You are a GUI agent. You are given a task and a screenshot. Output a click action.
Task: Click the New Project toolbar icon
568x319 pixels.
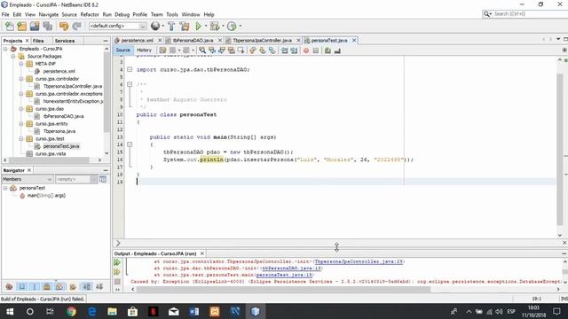(x=21, y=26)
